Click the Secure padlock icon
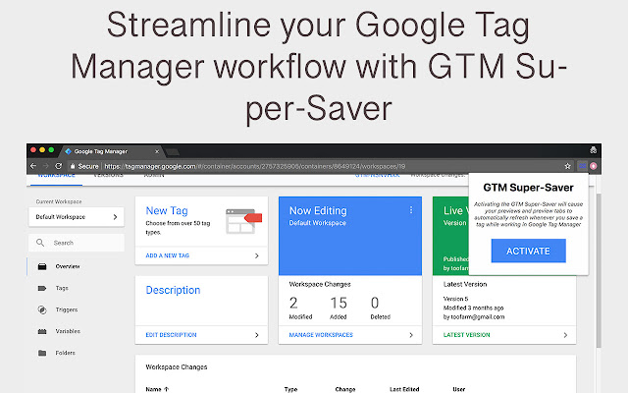Viewport: 628px width, 393px height. click(x=73, y=166)
